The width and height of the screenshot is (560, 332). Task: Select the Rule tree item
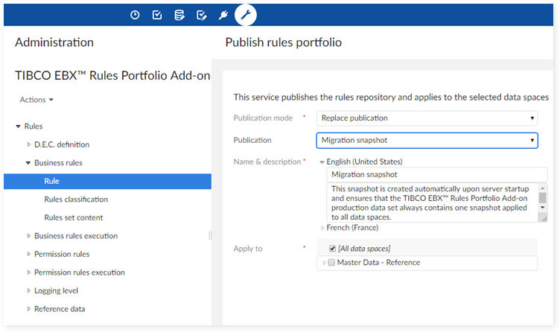pos(107,182)
